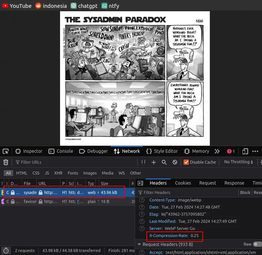Click the Block button in headers panel
262x255 pixels.
245,192
